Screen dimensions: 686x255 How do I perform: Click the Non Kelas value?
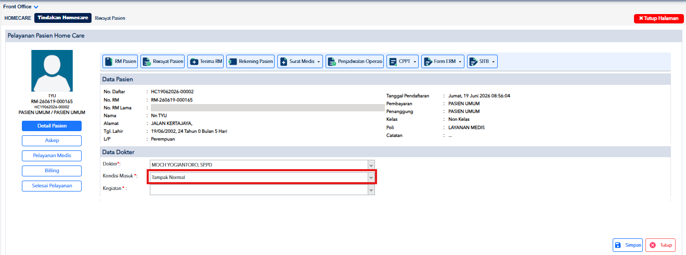pyautogui.click(x=459, y=120)
